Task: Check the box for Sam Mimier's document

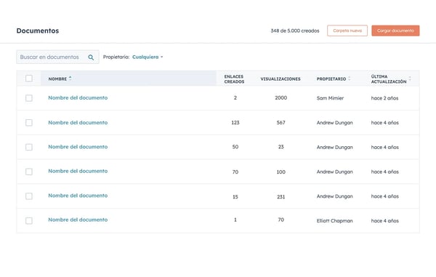Action: coord(29,98)
